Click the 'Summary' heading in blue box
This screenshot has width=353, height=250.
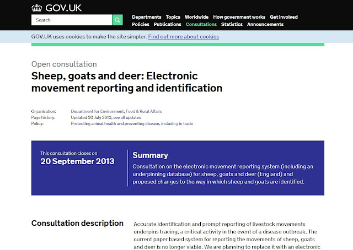coord(150,155)
